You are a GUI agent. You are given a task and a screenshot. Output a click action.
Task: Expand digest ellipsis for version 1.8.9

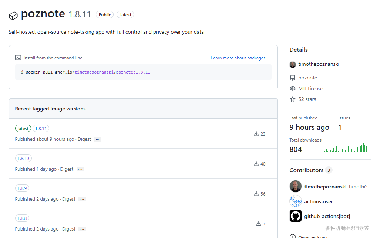[82, 199]
